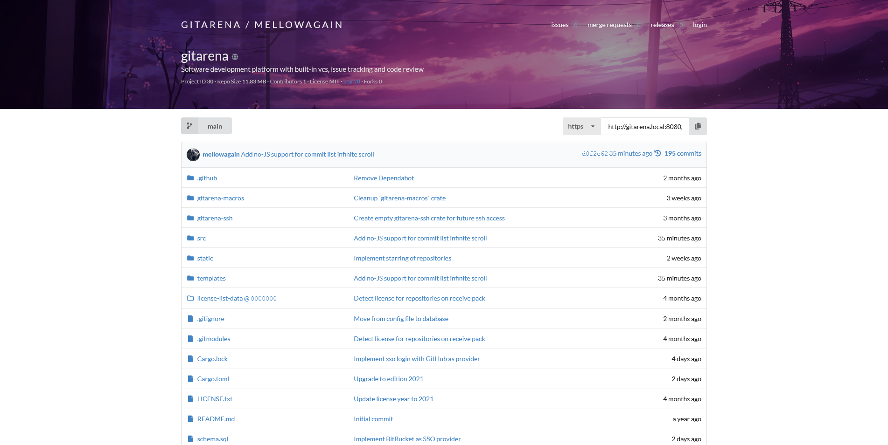This screenshot has width=888, height=445.
Task: Click the Cargo.lock file icon
Action: click(x=190, y=359)
